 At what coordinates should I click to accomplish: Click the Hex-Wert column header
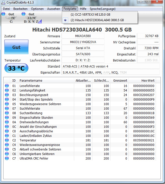tap(142, 80)
